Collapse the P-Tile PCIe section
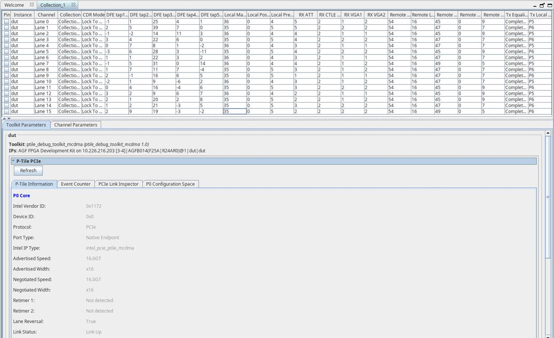The height and width of the screenshot is (338, 554). point(14,161)
